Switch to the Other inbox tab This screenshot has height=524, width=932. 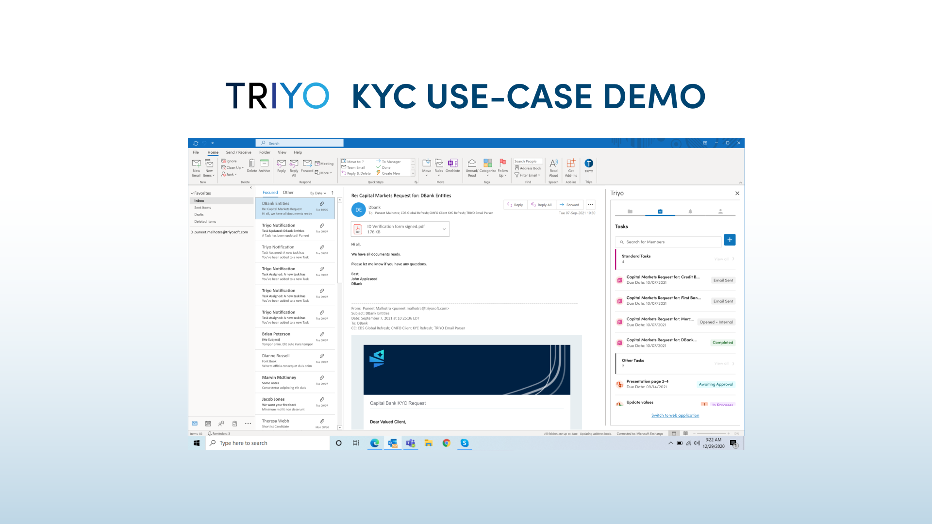tap(288, 193)
